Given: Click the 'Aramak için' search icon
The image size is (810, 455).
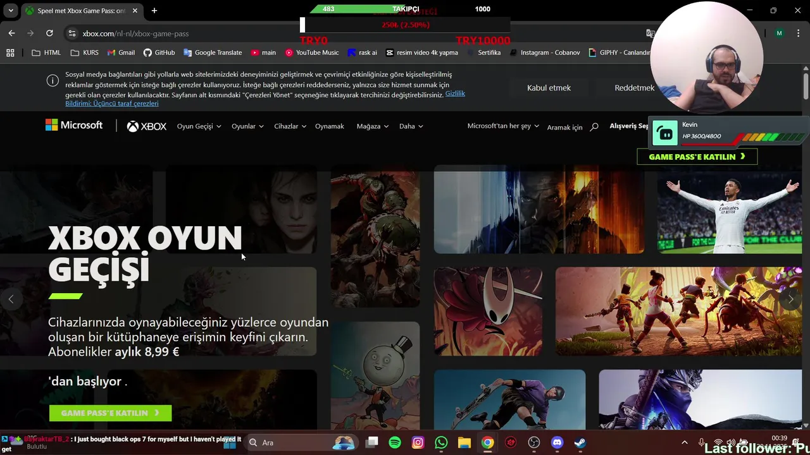Looking at the screenshot, I should [x=594, y=127].
